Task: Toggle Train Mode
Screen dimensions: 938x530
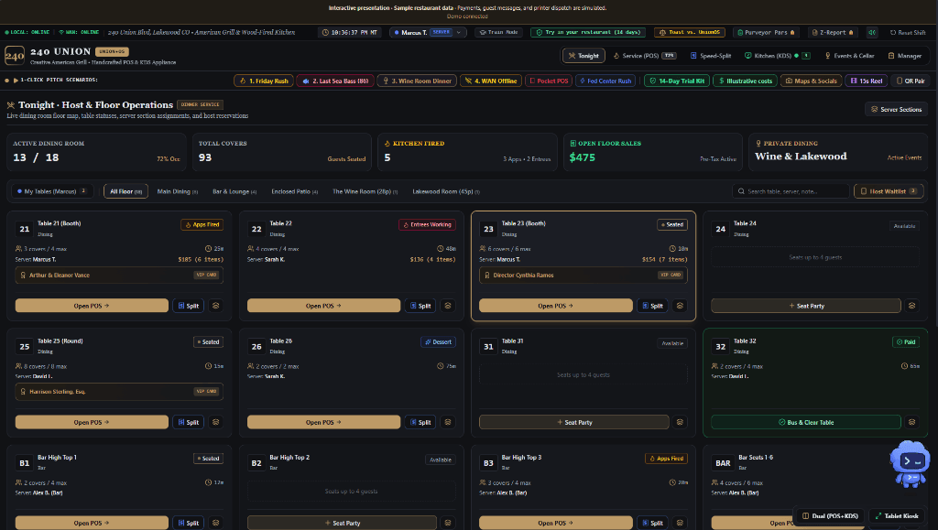Action: coord(499,32)
